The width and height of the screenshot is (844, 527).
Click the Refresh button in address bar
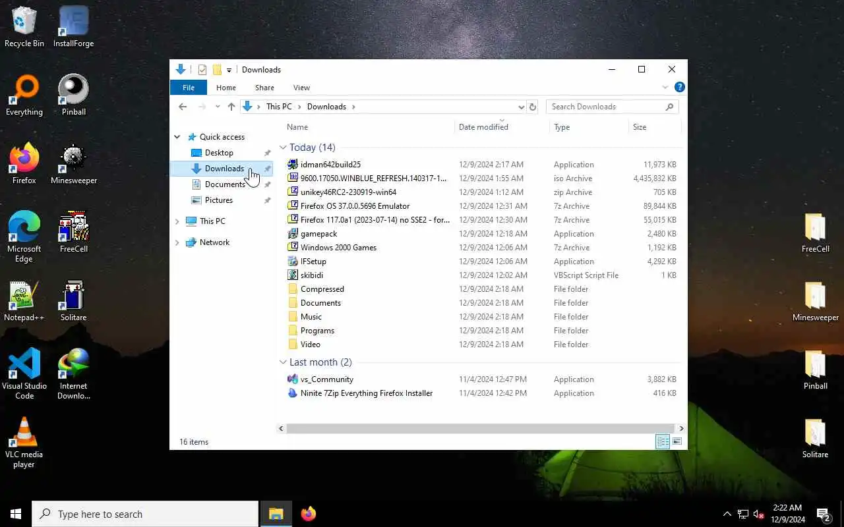coord(533,107)
